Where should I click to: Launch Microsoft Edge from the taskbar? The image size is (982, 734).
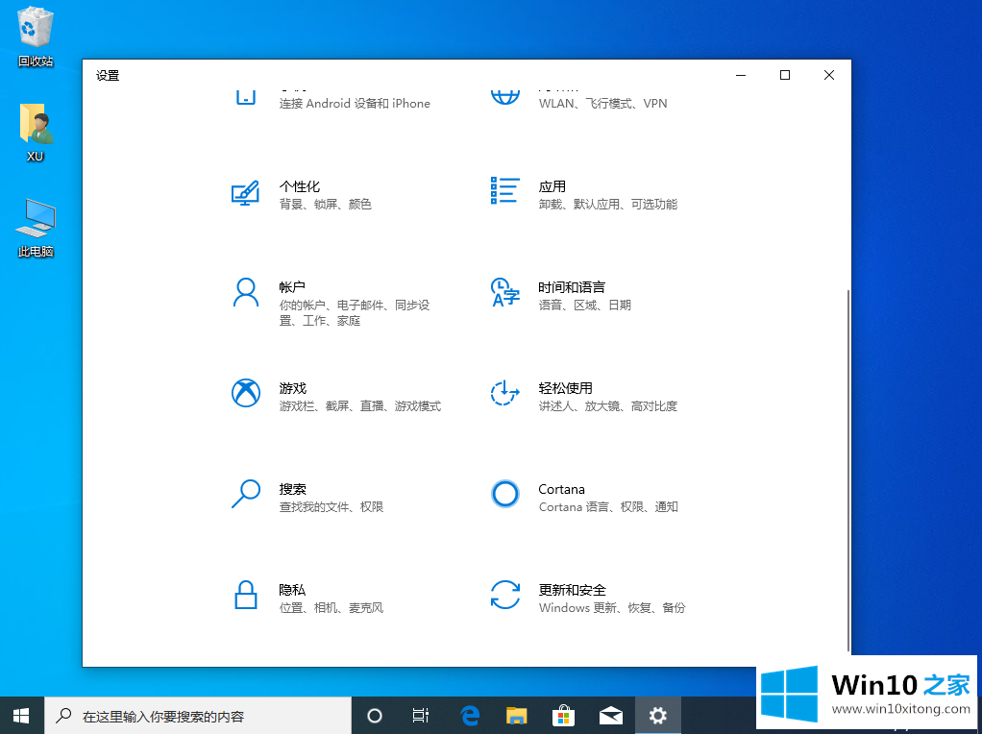[470, 716]
